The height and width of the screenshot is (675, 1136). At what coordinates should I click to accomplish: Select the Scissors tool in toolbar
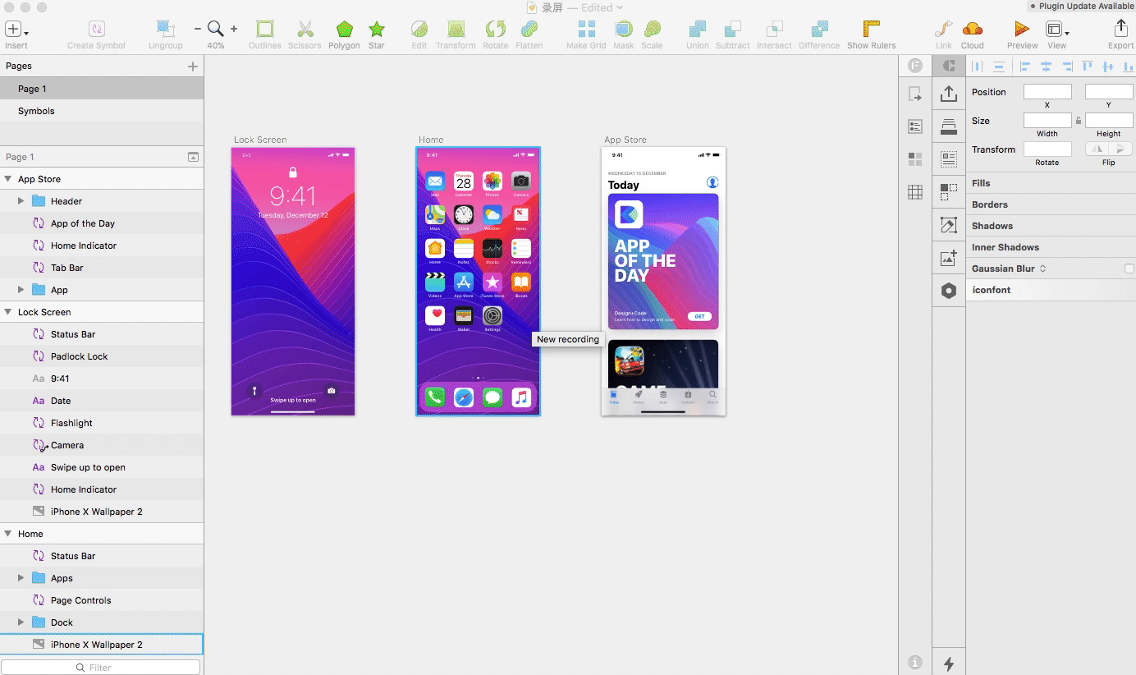coord(305,30)
